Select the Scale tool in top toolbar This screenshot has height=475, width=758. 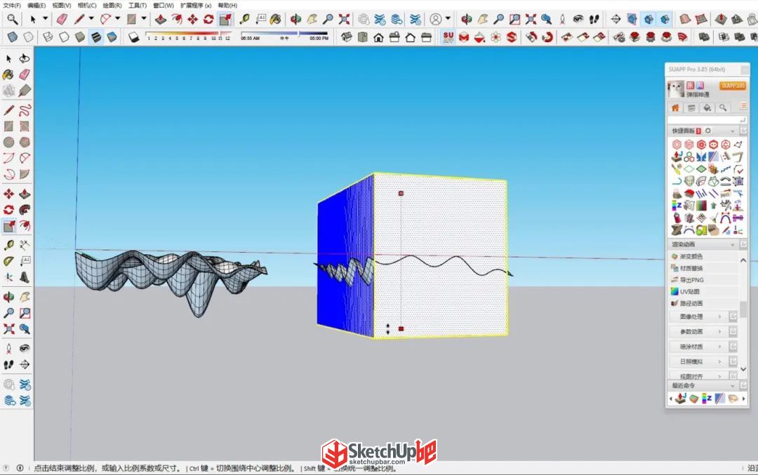coord(225,20)
